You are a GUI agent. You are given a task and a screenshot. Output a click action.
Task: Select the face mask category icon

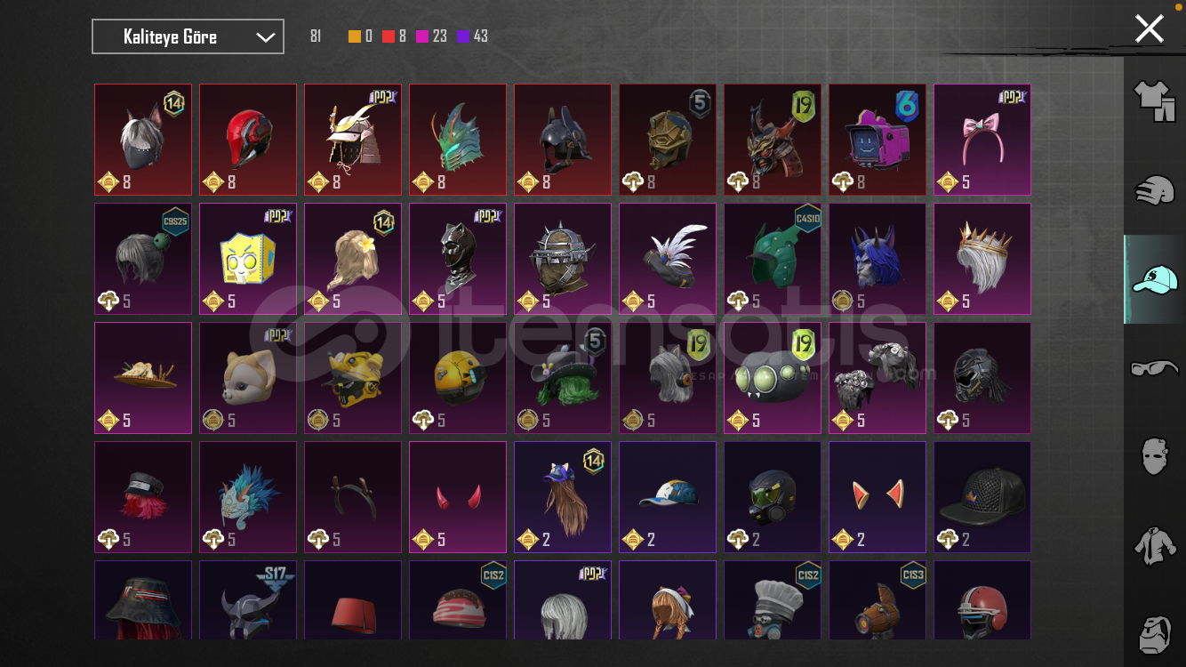(1154, 456)
